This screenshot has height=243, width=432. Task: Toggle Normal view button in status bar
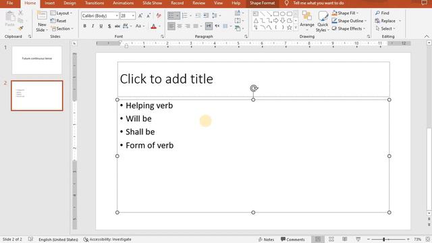[x=318, y=239]
